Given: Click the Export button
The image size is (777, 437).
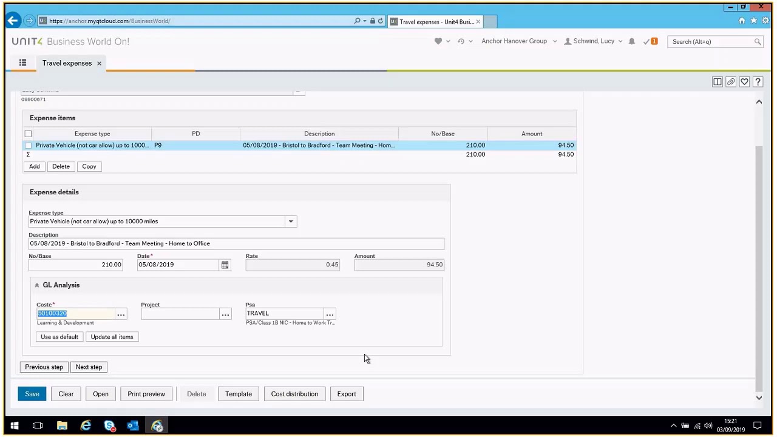Looking at the screenshot, I should point(347,394).
